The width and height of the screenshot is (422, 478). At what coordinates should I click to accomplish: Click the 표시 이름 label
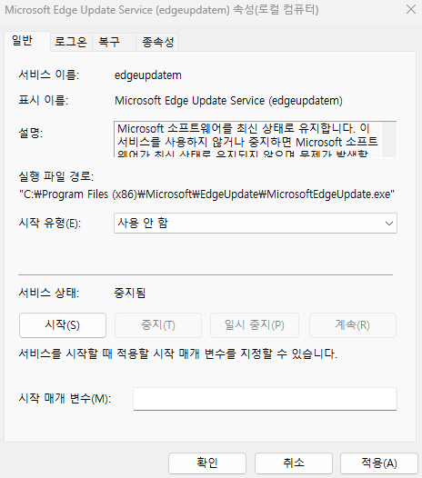point(44,100)
